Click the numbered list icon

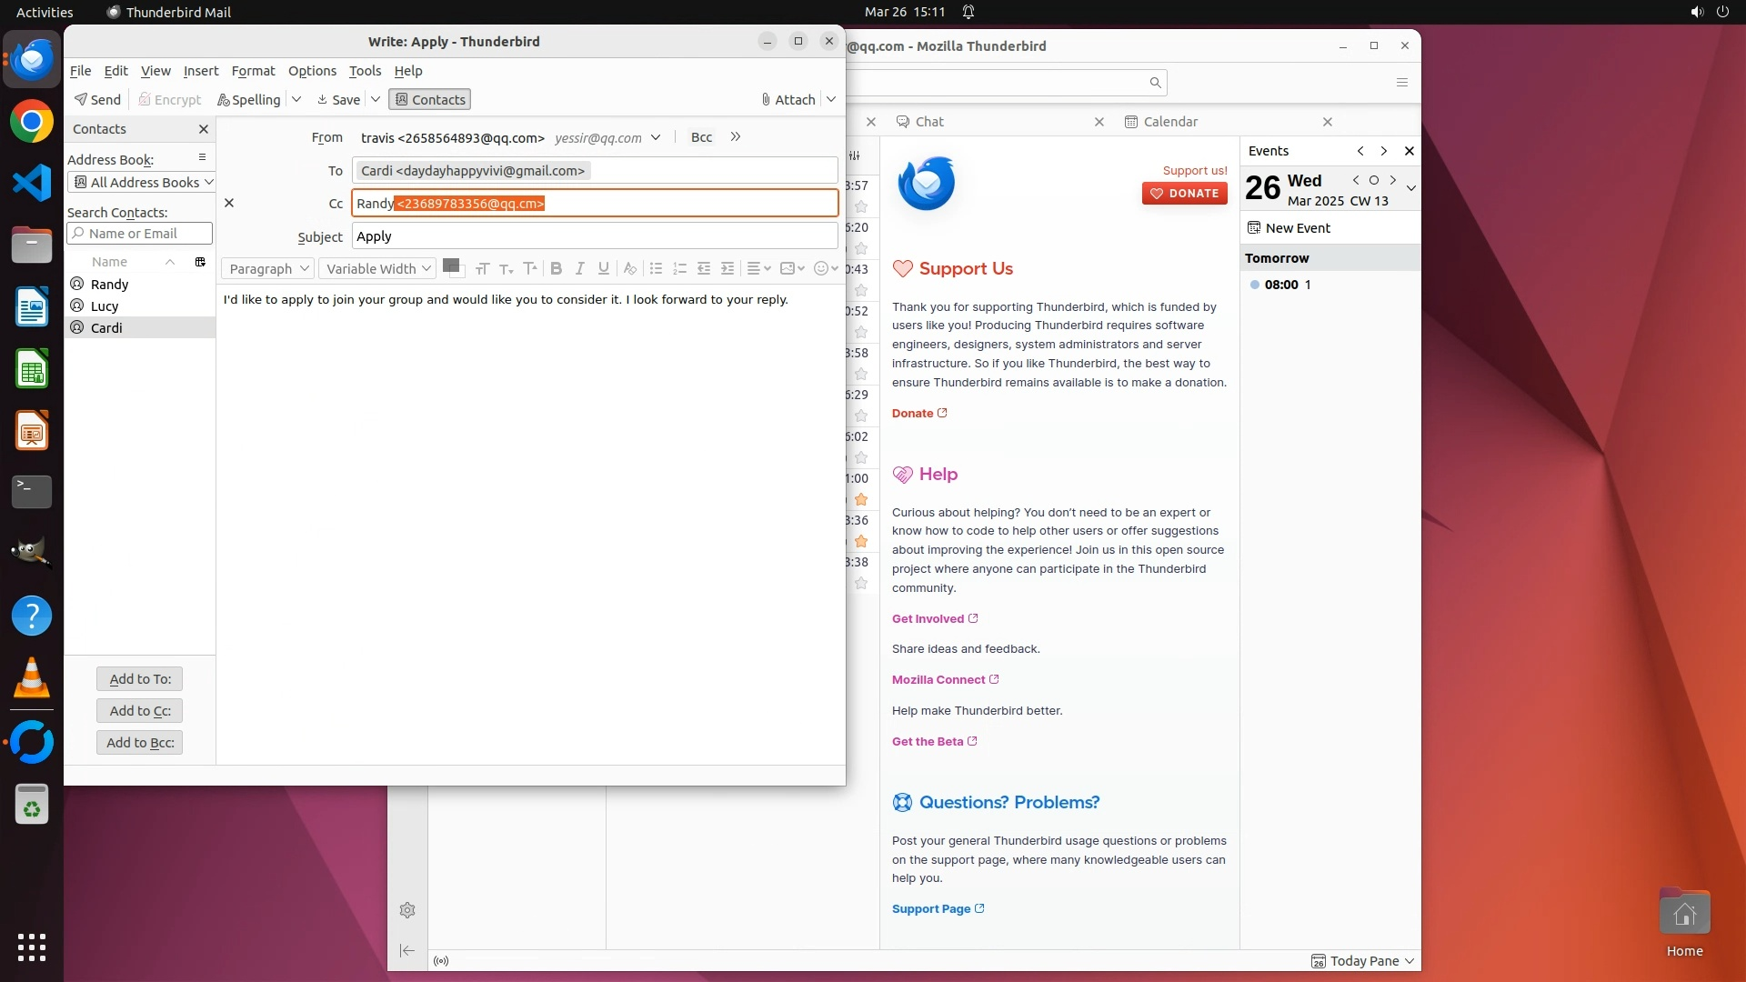point(679,268)
